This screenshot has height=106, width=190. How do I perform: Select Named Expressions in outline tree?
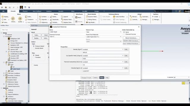[14, 86]
